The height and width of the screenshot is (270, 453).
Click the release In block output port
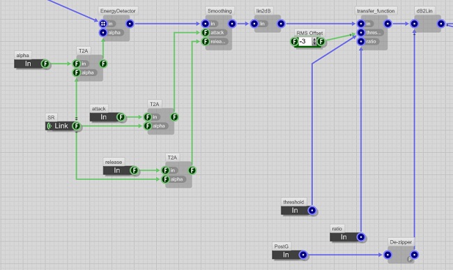pyautogui.click(x=134, y=170)
